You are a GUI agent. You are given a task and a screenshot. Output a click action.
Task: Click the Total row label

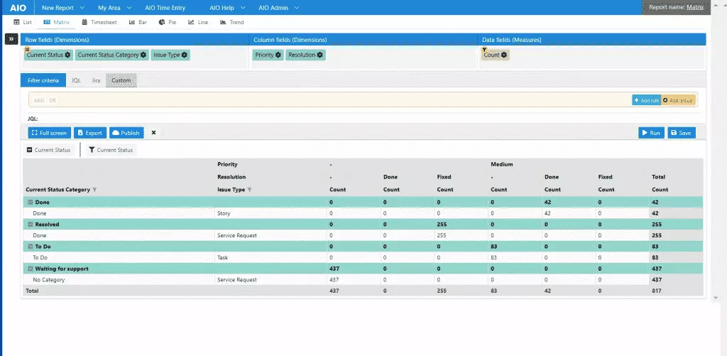coord(32,291)
